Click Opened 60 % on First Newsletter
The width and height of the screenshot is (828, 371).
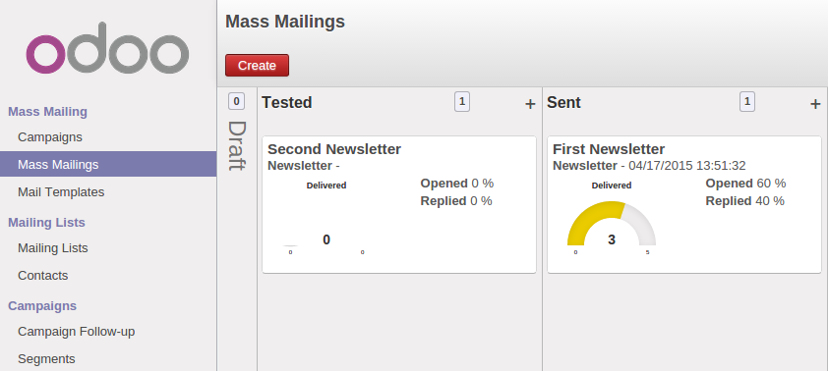(x=745, y=184)
